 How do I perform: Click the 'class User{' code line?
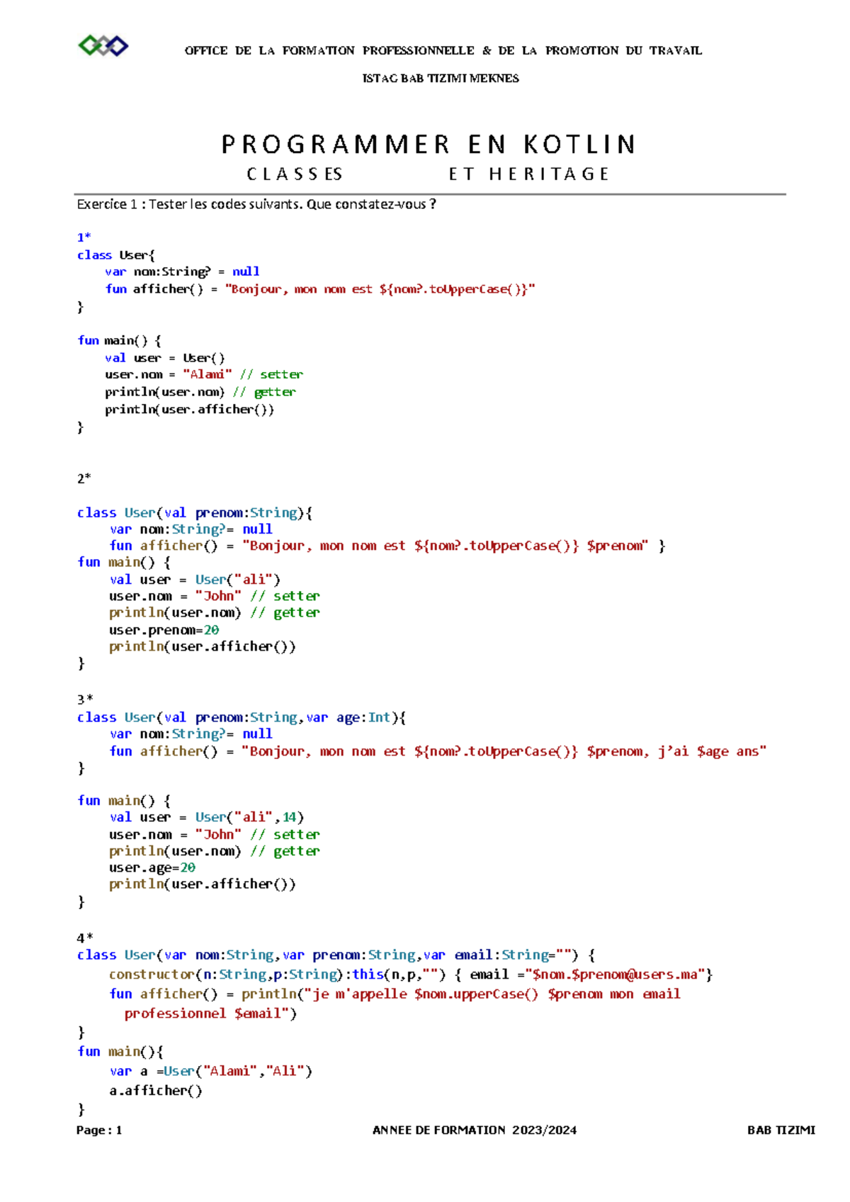(116, 255)
